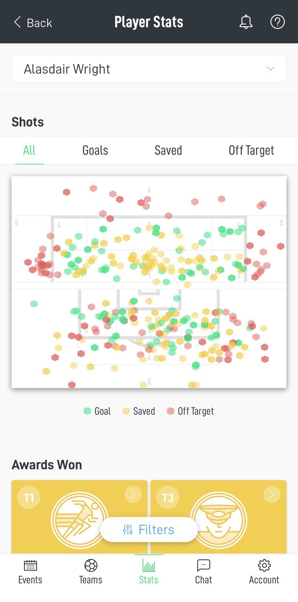Select the Stats bar chart icon
This screenshot has height=602, width=298.
149,566
